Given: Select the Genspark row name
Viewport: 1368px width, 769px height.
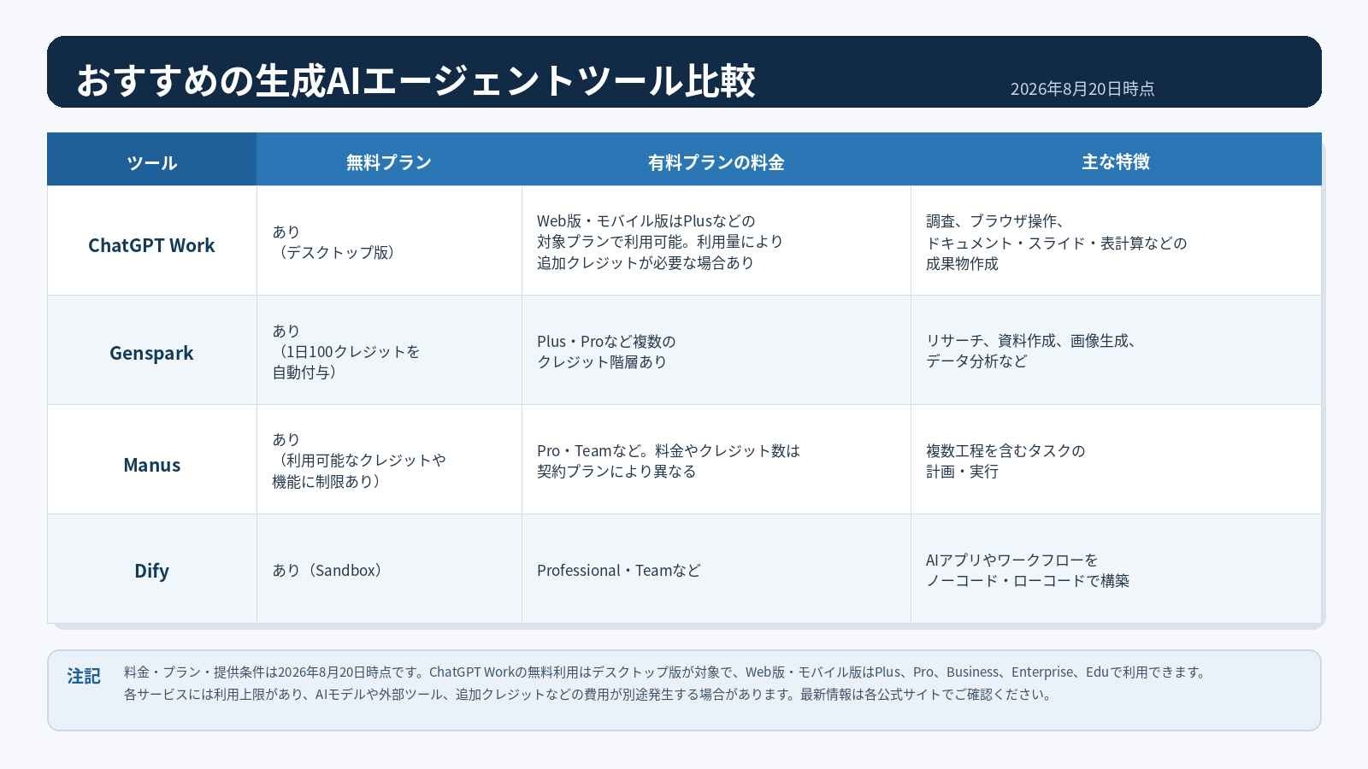Looking at the screenshot, I should coord(151,353).
